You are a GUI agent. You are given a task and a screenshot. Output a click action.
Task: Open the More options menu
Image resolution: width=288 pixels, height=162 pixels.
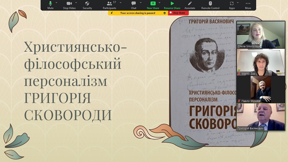[x=248, y=5]
